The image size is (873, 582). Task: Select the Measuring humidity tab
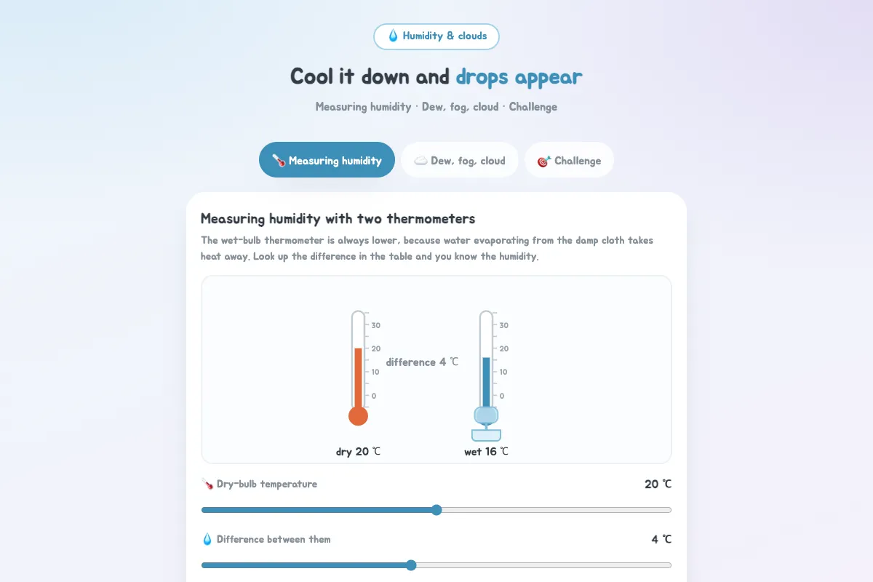tap(327, 160)
